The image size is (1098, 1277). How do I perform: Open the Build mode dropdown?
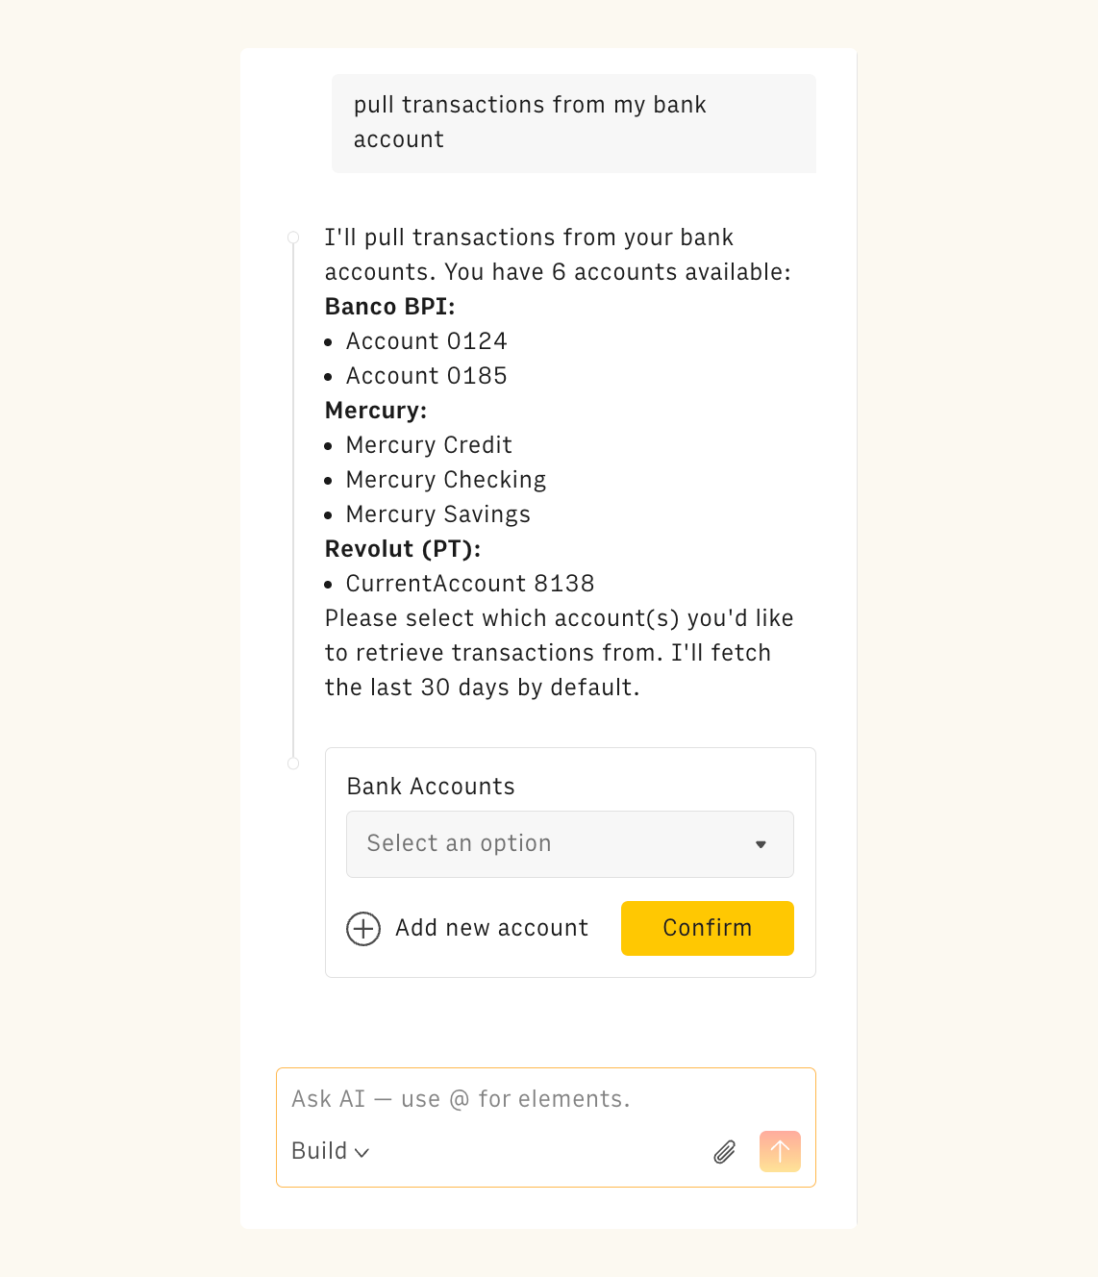330,1151
